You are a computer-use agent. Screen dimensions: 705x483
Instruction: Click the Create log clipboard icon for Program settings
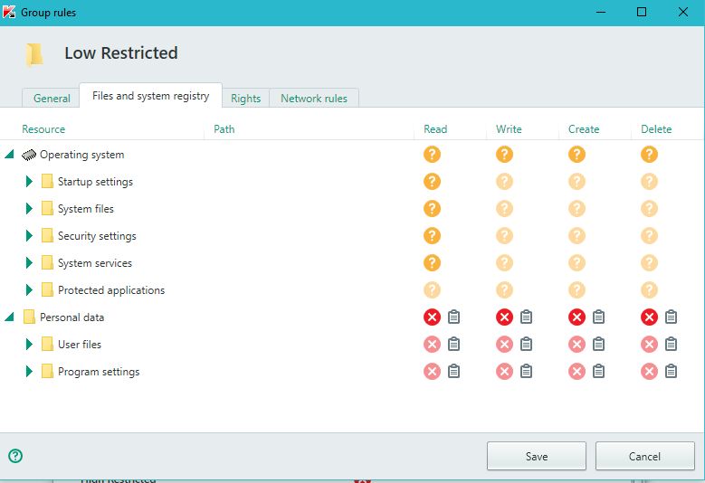pos(598,371)
